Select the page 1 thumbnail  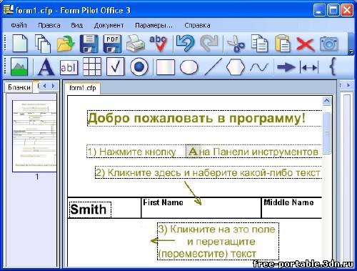click(x=34, y=136)
